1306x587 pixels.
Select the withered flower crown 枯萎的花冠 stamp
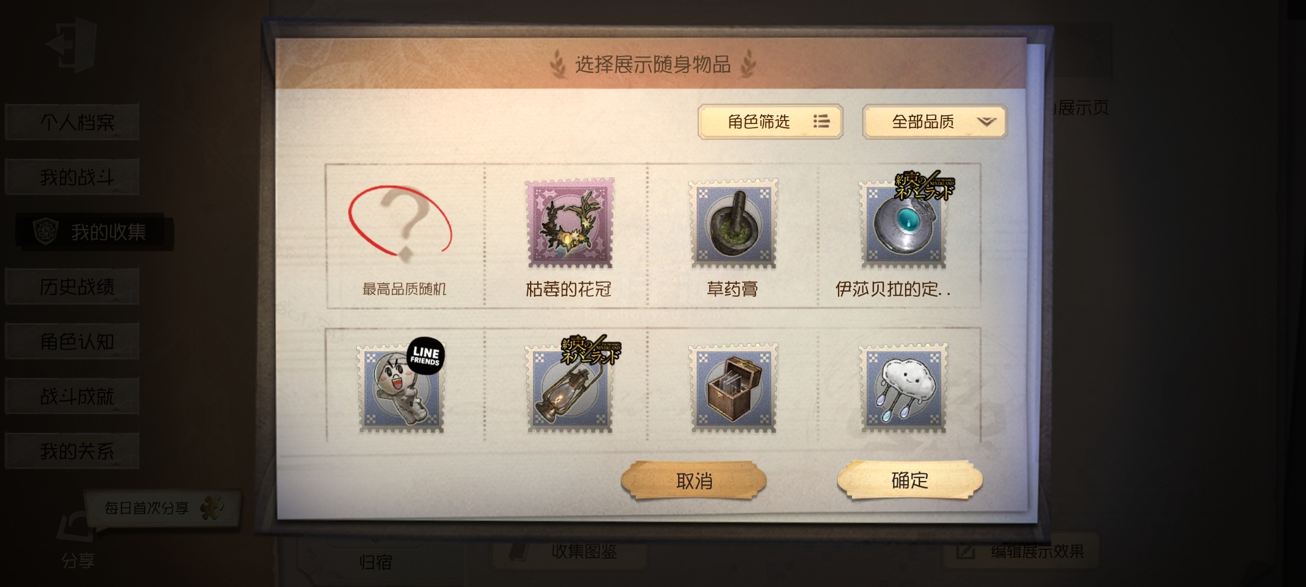point(569,223)
